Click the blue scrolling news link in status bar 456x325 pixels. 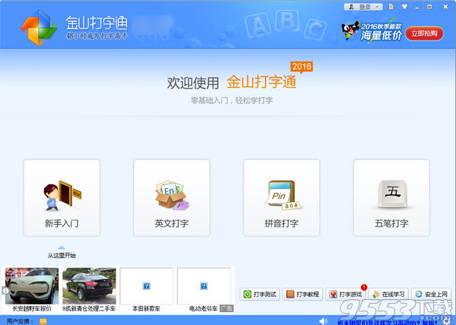tap(388, 323)
